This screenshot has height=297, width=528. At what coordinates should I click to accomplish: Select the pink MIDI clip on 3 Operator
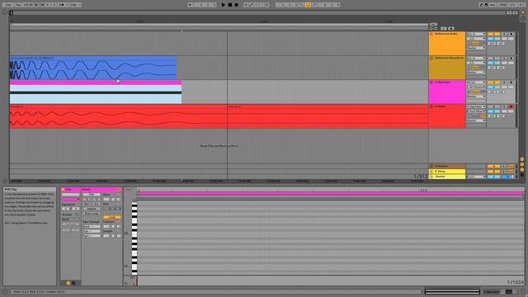(96, 92)
